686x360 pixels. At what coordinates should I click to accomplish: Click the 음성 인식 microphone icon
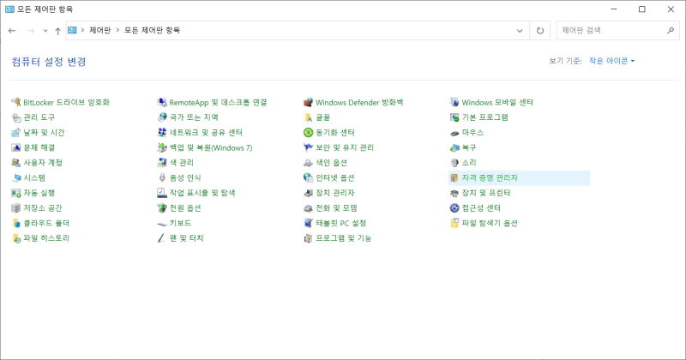coord(162,178)
